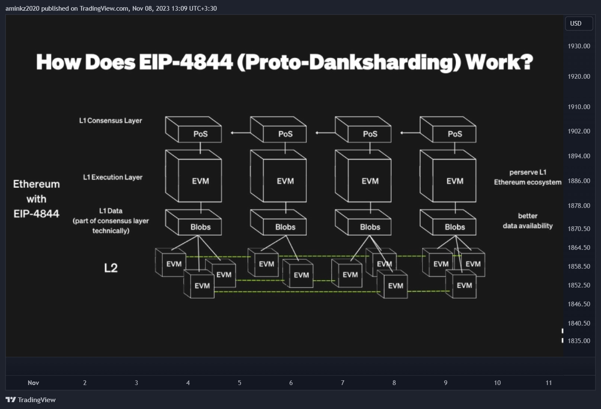Click the 1930.00 price label
Screen dimensions: 601x409
click(579, 46)
